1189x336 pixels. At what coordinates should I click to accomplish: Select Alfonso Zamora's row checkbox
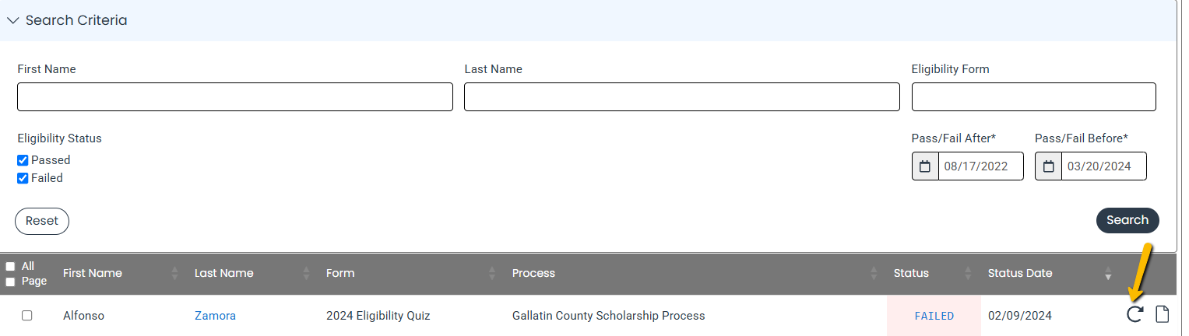pyautogui.click(x=26, y=316)
